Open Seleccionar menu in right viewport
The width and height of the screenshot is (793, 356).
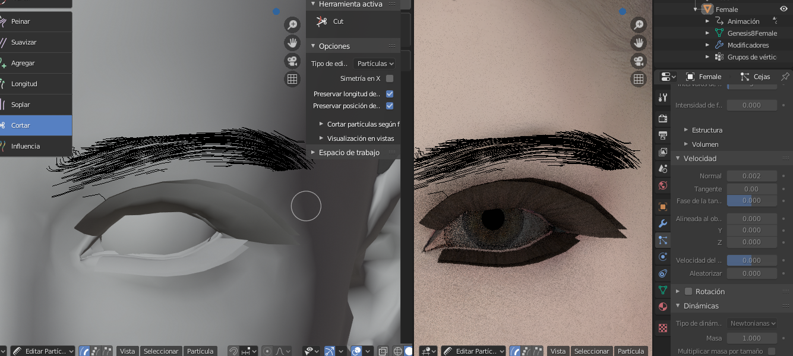point(592,351)
